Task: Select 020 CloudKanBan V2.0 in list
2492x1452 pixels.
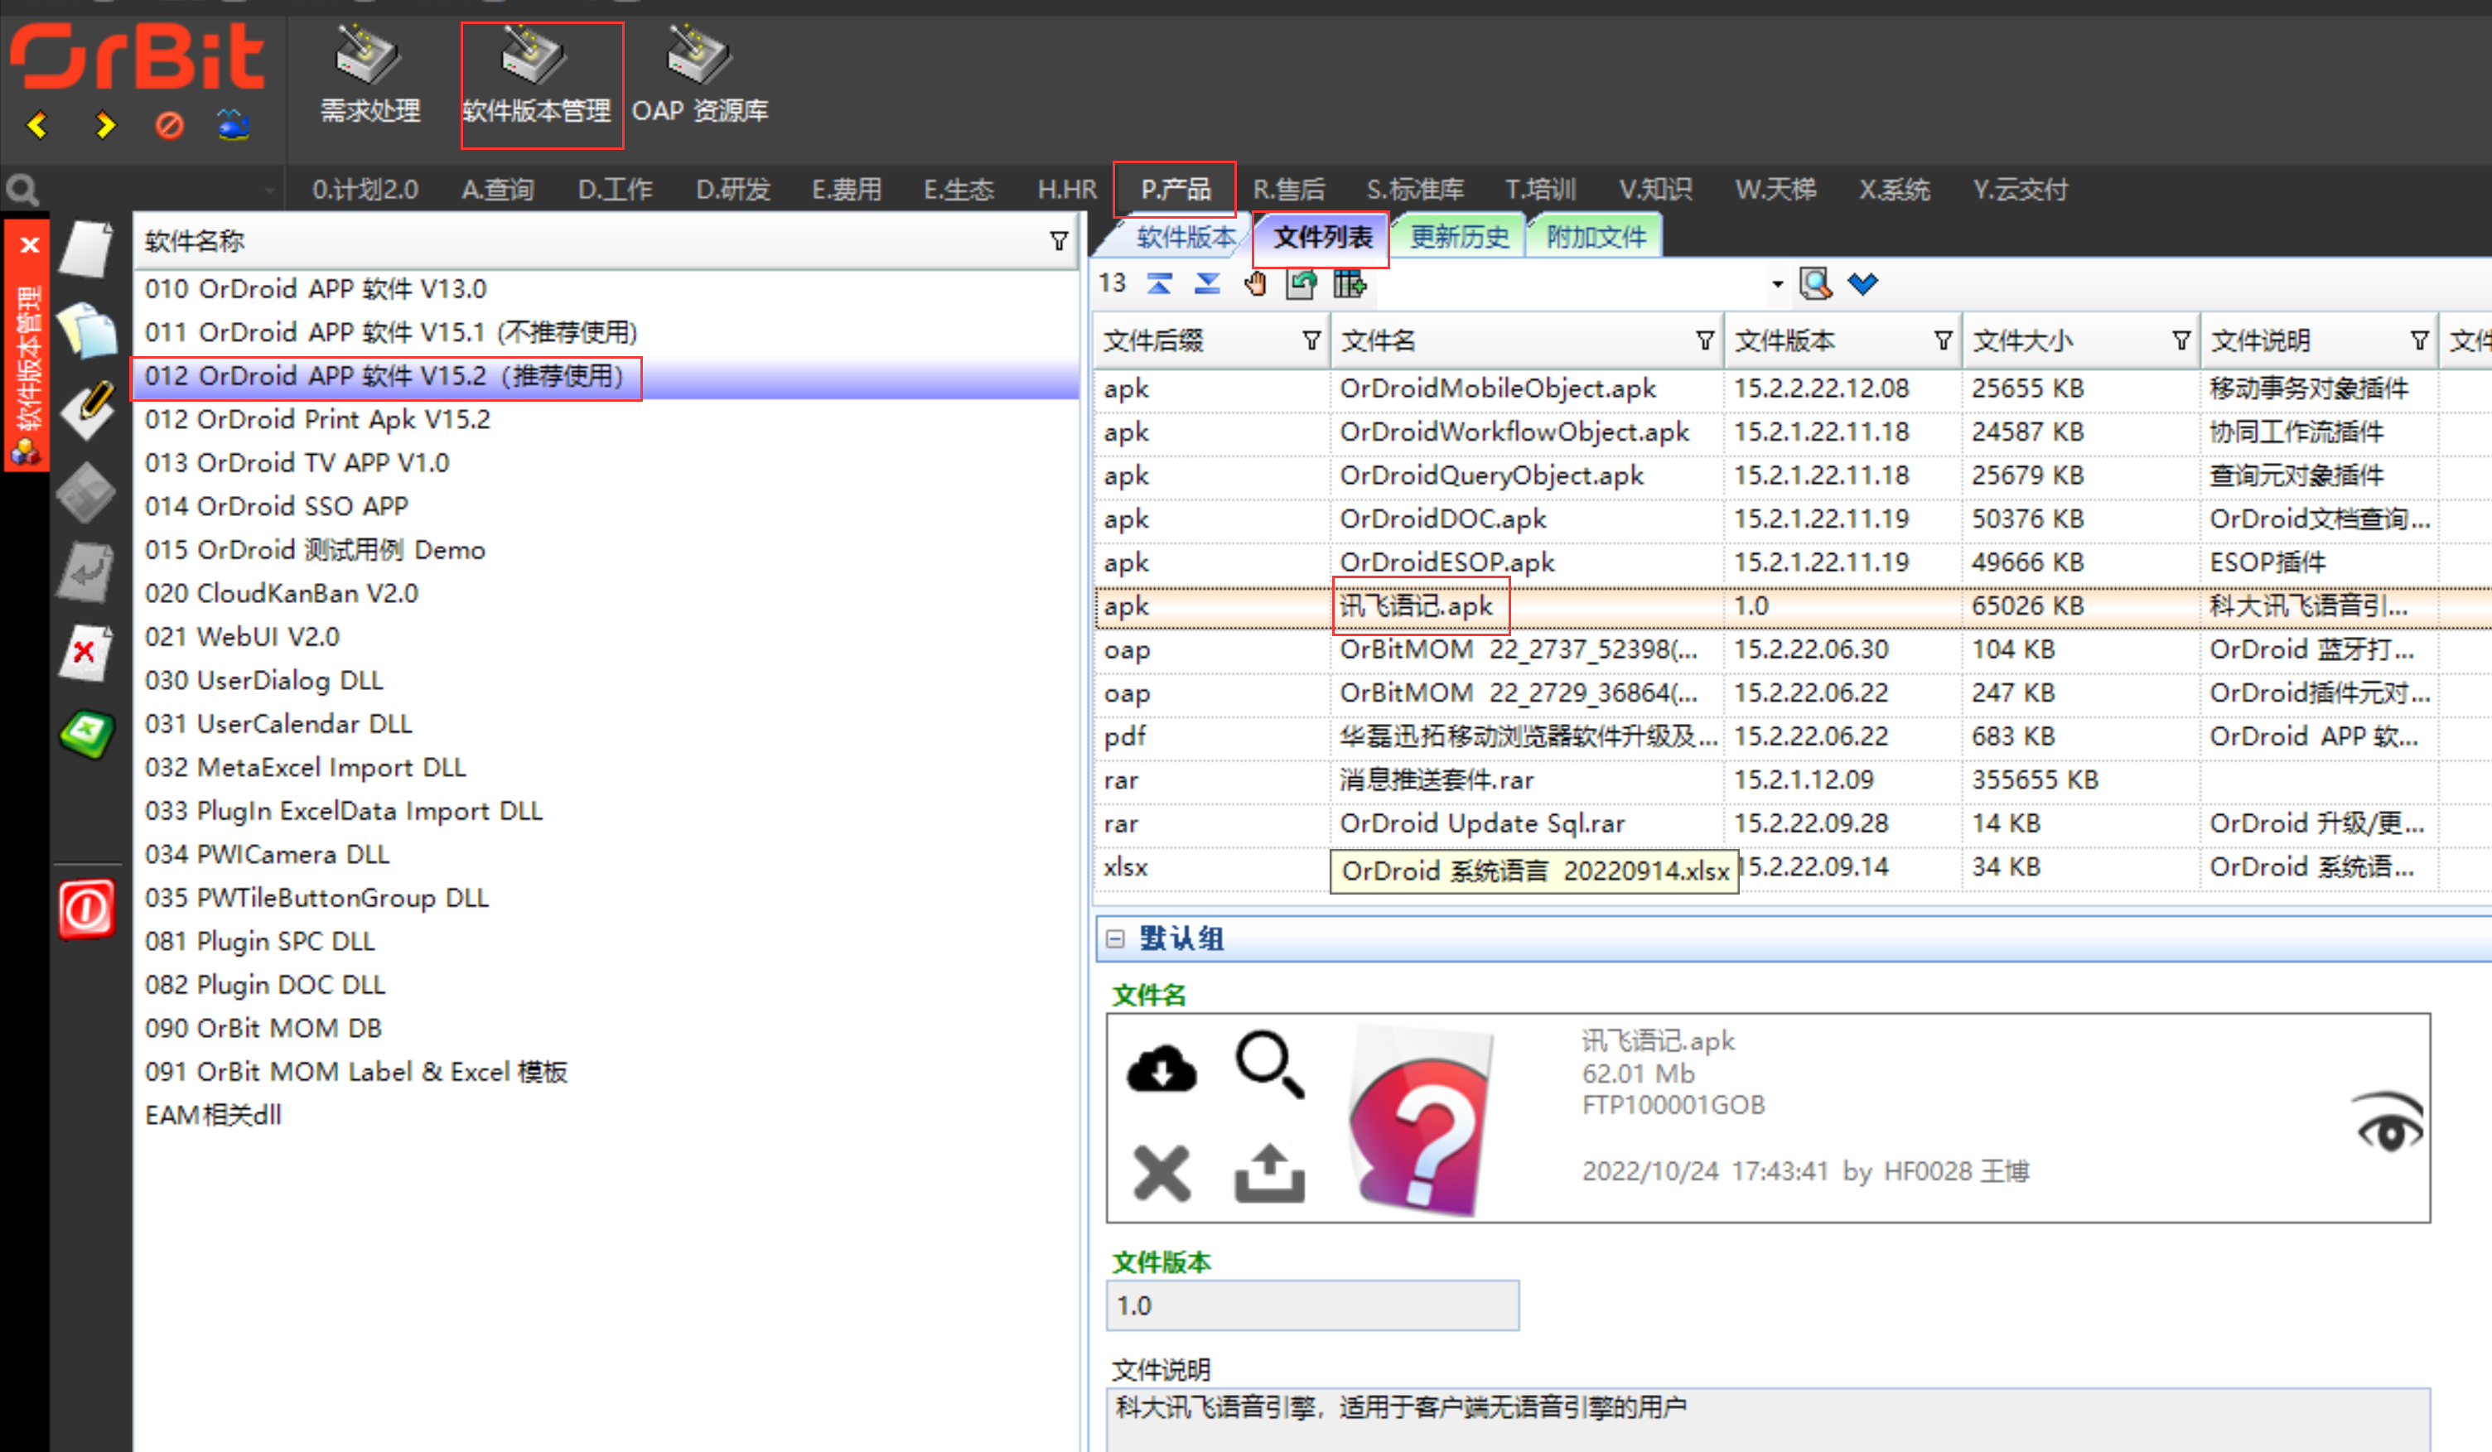Action: (606, 593)
